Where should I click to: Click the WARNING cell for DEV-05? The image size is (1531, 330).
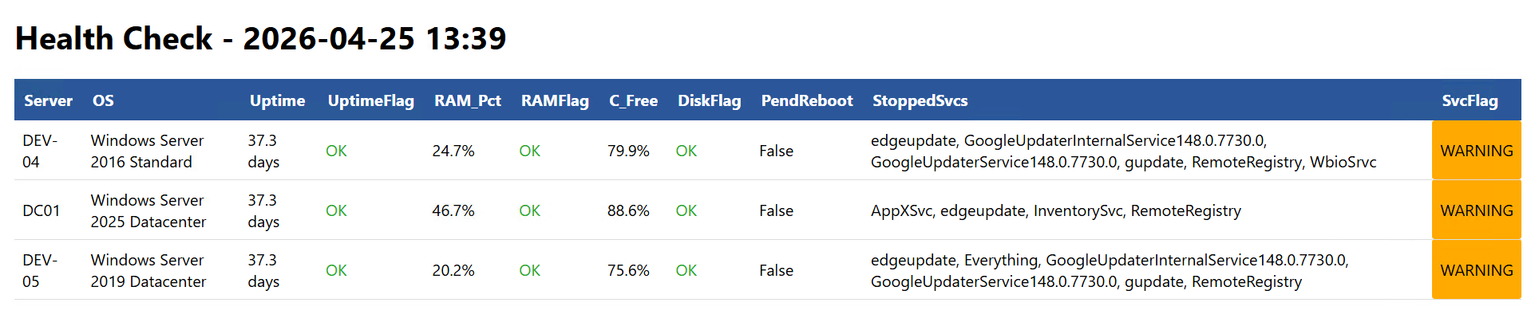click(x=1476, y=270)
